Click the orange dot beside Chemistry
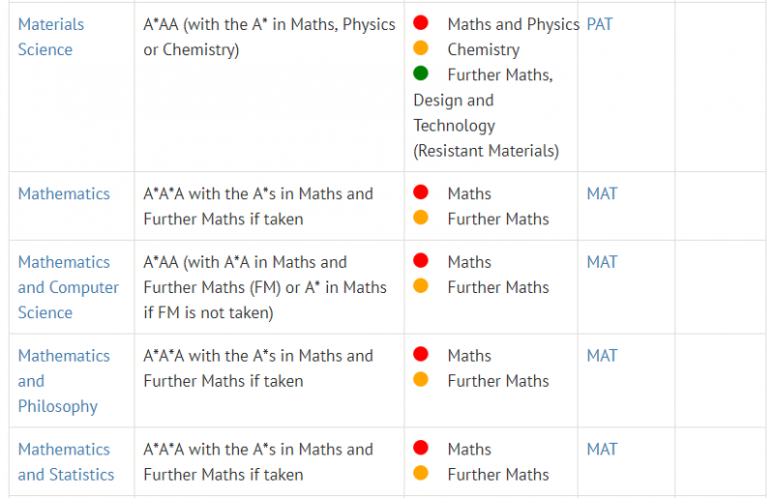The image size is (774, 498). (421, 48)
